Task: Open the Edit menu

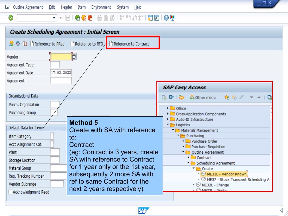Action: 52,7
